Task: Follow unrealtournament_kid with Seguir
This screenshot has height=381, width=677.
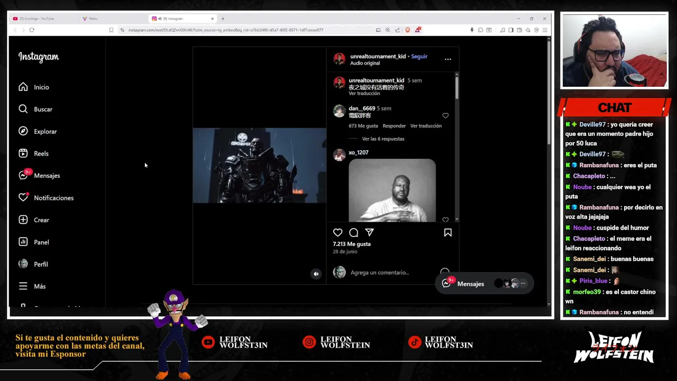Action: point(419,56)
